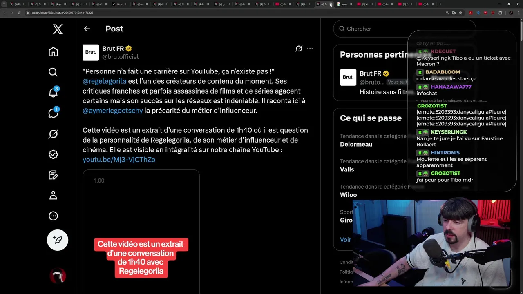Click the 'Voir' link under the trends
The width and height of the screenshot is (523, 294).
click(x=345, y=240)
